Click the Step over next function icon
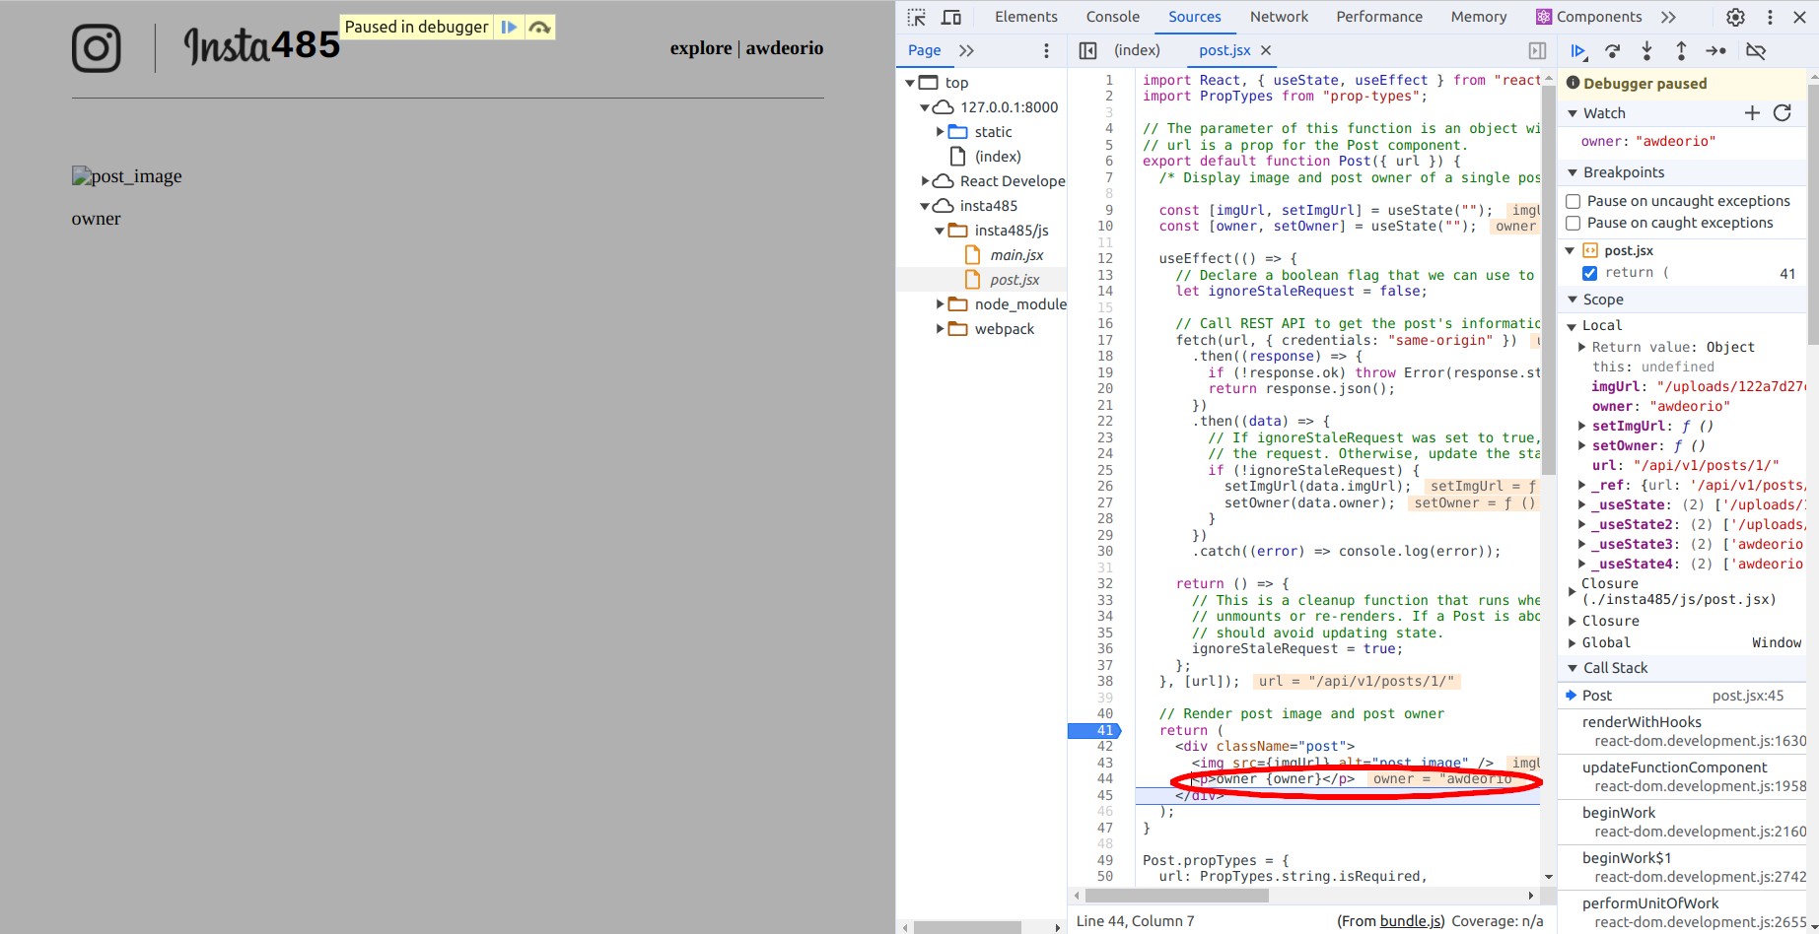Screen dimensions: 1819x934 point(1613,51)
